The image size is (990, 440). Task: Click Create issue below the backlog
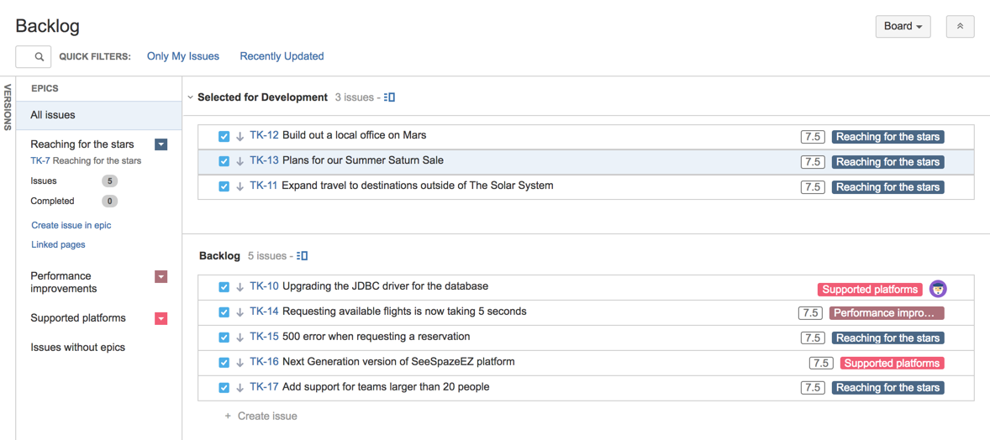267,416
